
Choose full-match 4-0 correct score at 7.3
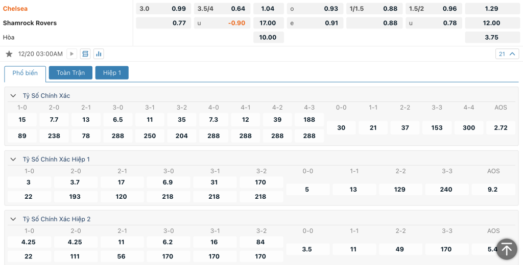[213, 120]
